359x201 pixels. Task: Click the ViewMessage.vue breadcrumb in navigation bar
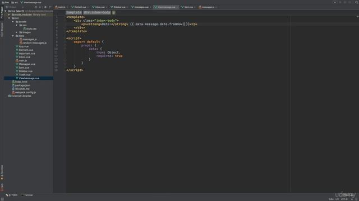coord(31,2)
